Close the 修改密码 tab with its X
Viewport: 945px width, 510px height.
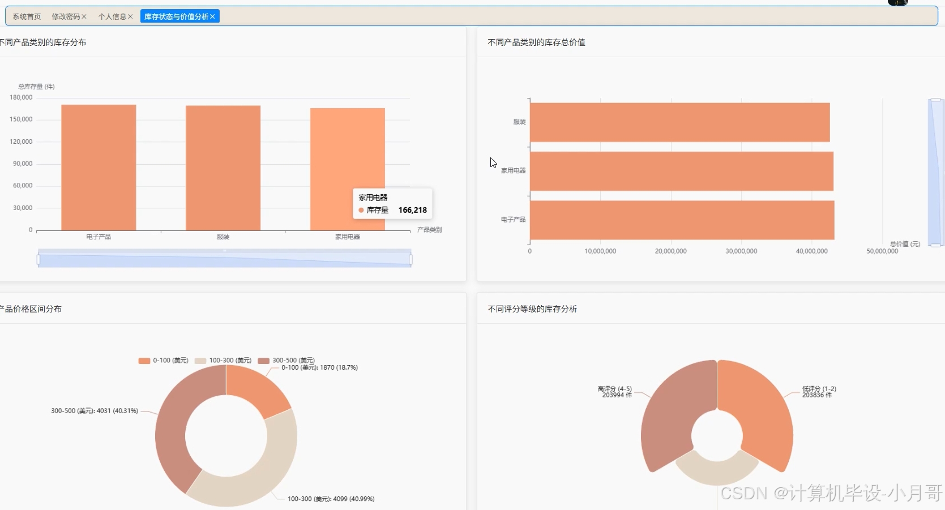pyautogui.click(x=84, y=17)
